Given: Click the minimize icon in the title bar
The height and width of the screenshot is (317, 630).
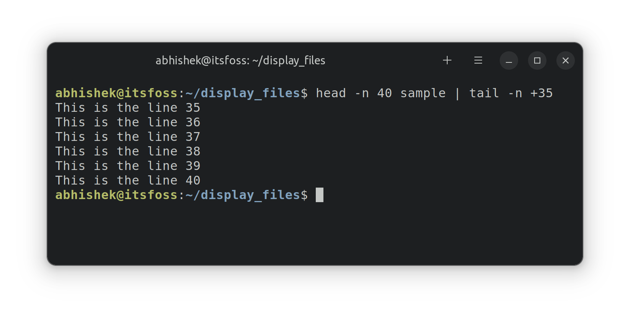Looking at the screenshot, I should pos(509,60).
